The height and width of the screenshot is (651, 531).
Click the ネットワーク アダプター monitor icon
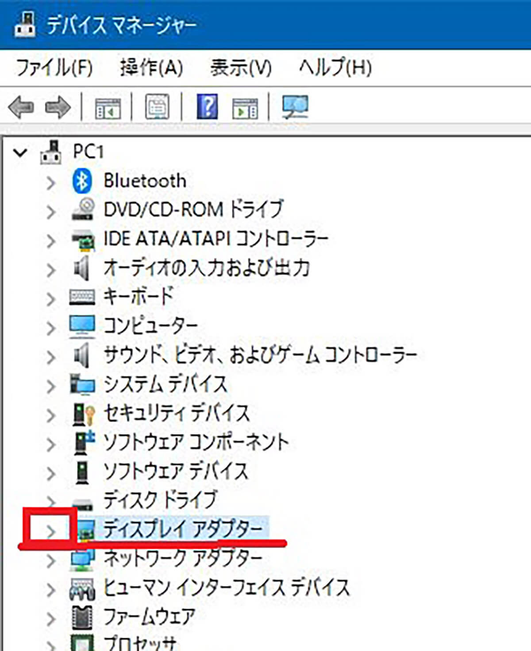pos(82,560)
